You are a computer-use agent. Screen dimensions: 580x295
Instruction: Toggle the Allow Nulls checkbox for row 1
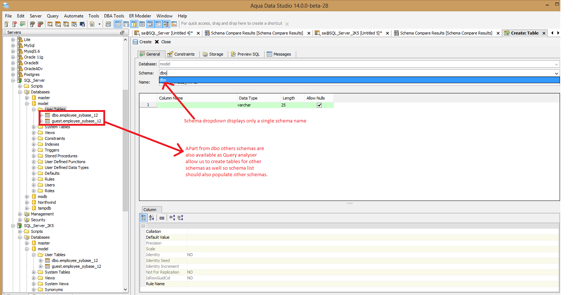pos(319,105)
